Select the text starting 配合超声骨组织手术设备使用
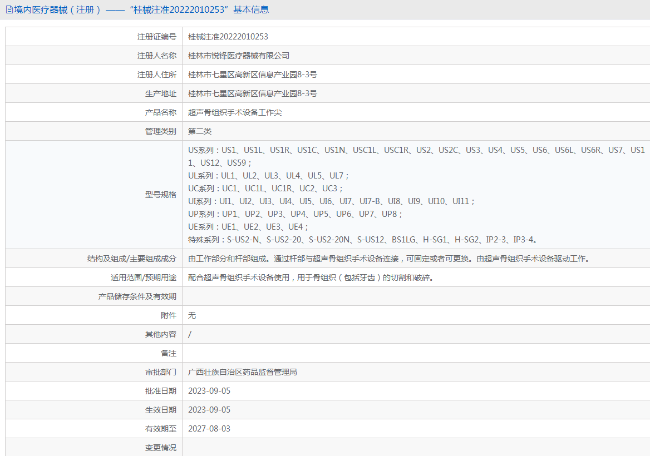 [x=311, y=277]
